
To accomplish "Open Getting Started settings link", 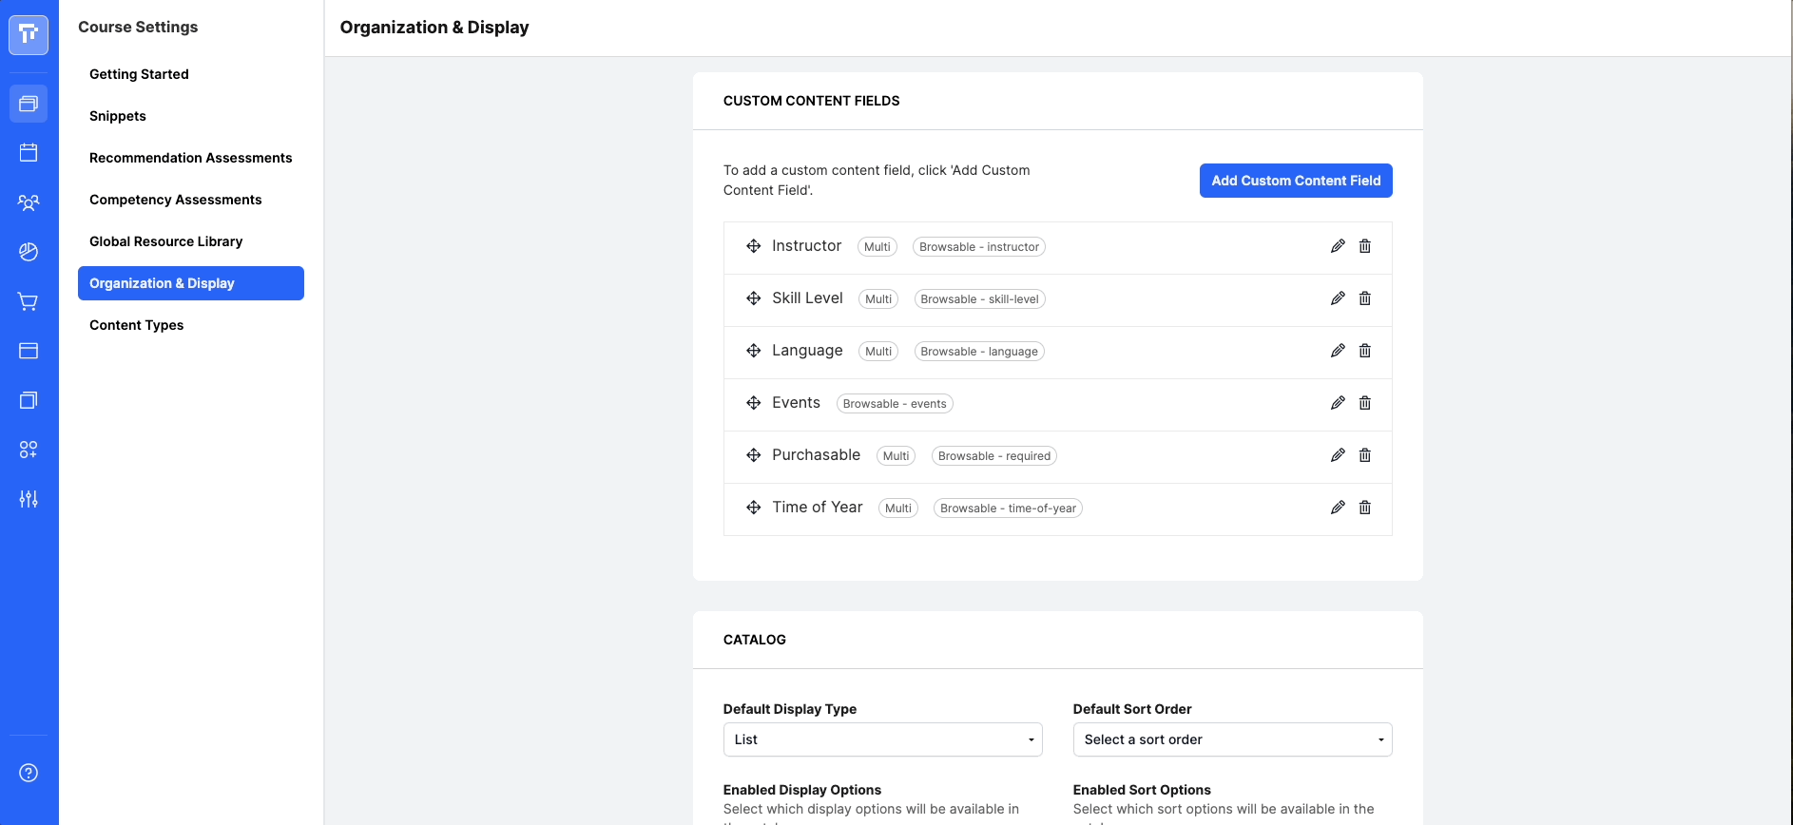I will click(139, 74).
